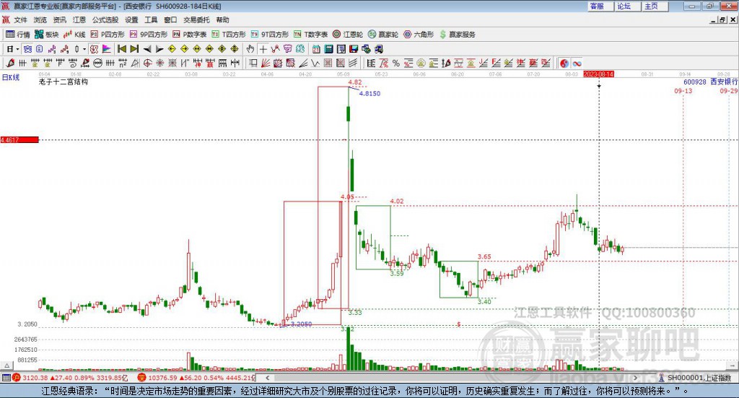
Task: Click the red 2023-08-14 date marker
Action: pos(598,74)
